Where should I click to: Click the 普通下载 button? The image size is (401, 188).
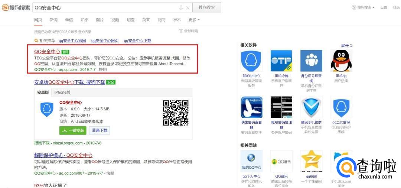[x=100, y=130]
